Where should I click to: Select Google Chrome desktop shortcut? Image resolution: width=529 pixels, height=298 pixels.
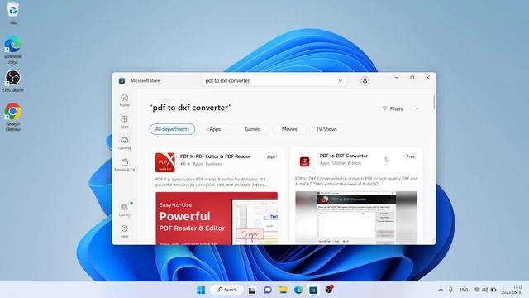click(13, 117)
